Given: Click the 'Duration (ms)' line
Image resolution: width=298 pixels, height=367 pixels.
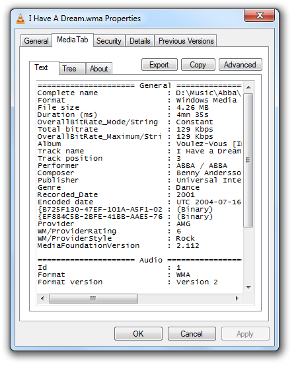Looking at the screenshot, I should tap(123, 114).
